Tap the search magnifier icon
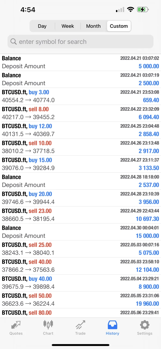The height and width of the screenshot is (349, 161). pyautogui.click(x=13, y=42)
